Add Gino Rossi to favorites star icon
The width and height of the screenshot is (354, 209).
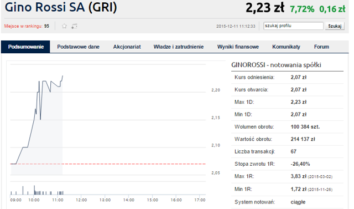64,26
